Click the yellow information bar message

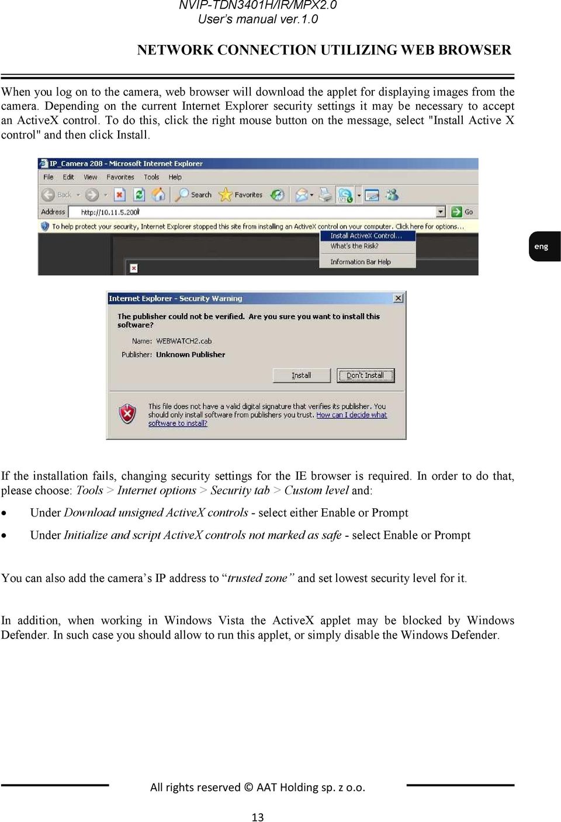258,226
